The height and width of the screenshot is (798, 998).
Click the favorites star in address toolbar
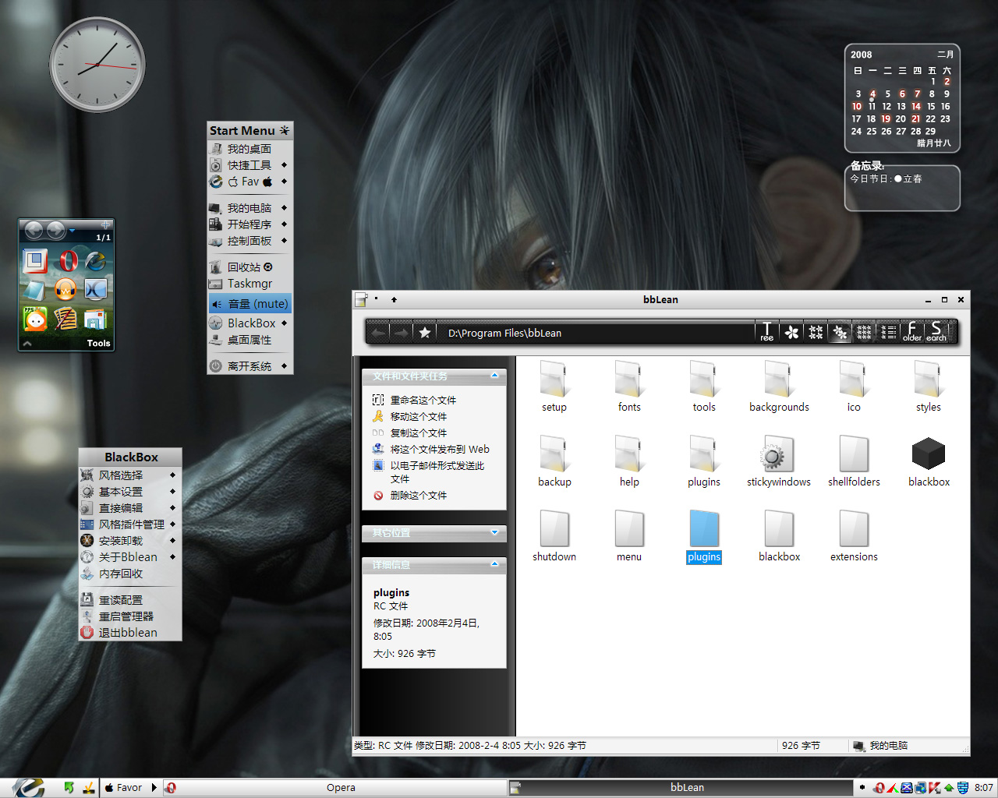click(x=425, y=333)
